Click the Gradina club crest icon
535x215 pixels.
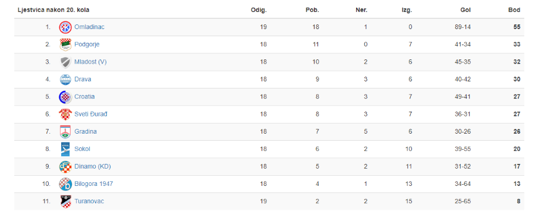(65, 131)
